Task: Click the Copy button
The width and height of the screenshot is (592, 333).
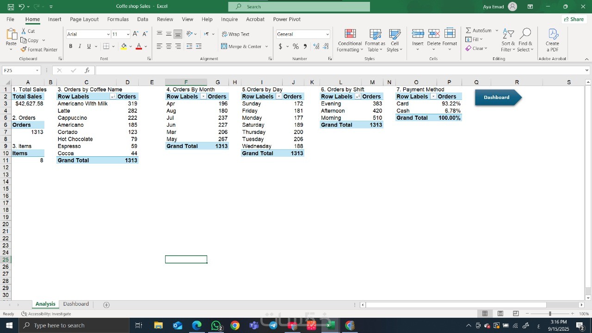Action: 30,40
